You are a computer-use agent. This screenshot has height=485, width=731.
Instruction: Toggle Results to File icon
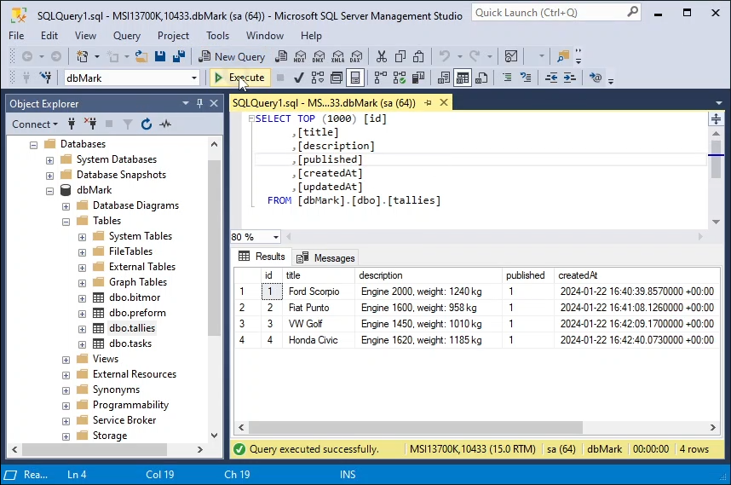tap(481, 78)
